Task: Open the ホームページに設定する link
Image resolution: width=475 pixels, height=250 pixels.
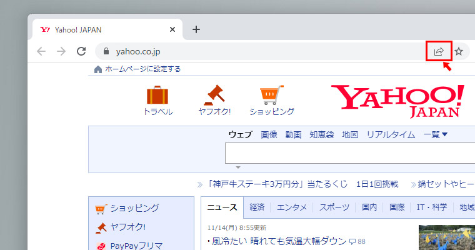Action: pos(142,69)
